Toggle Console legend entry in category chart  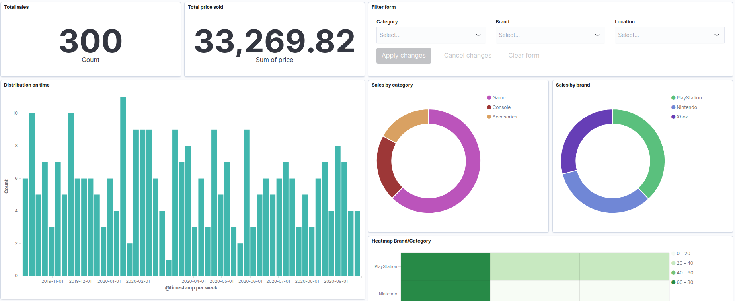click(x=499, y=107)
